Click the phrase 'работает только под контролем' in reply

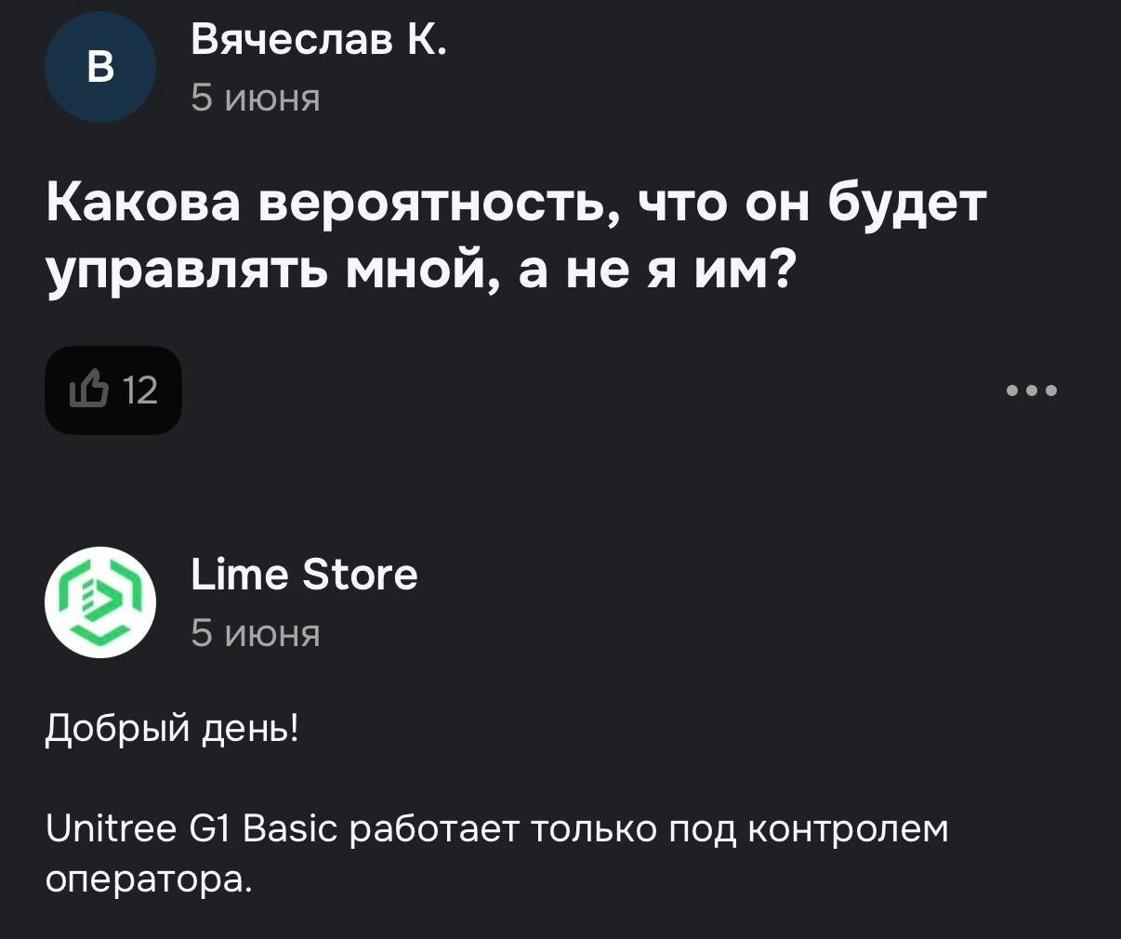[650, 829]
